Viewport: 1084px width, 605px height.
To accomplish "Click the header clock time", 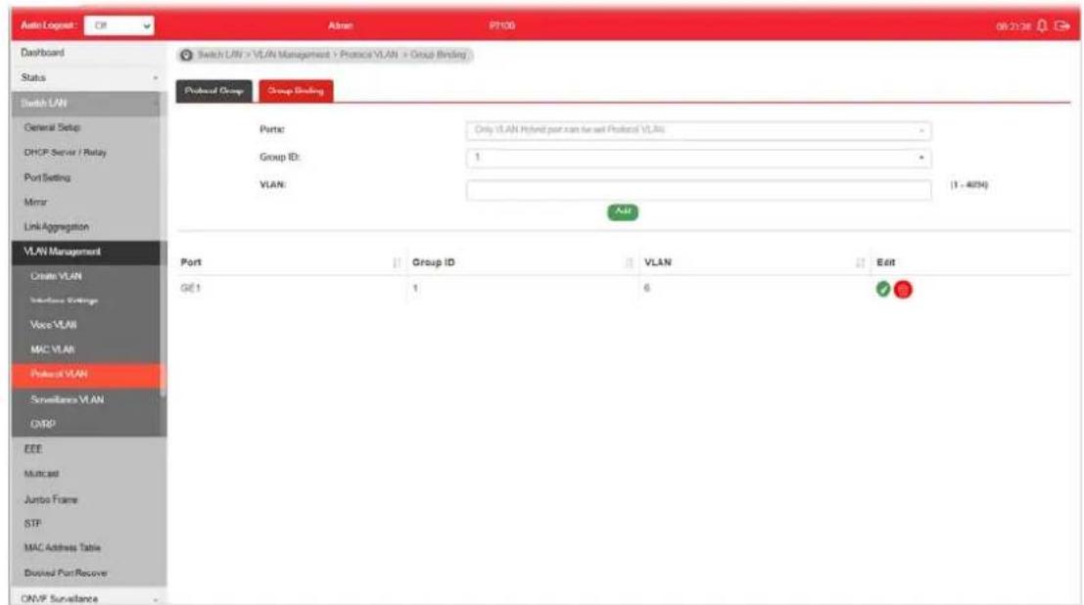I will [1013, 26].
